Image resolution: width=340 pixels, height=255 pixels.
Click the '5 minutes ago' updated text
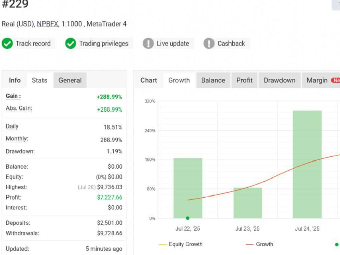pos(104,249)
